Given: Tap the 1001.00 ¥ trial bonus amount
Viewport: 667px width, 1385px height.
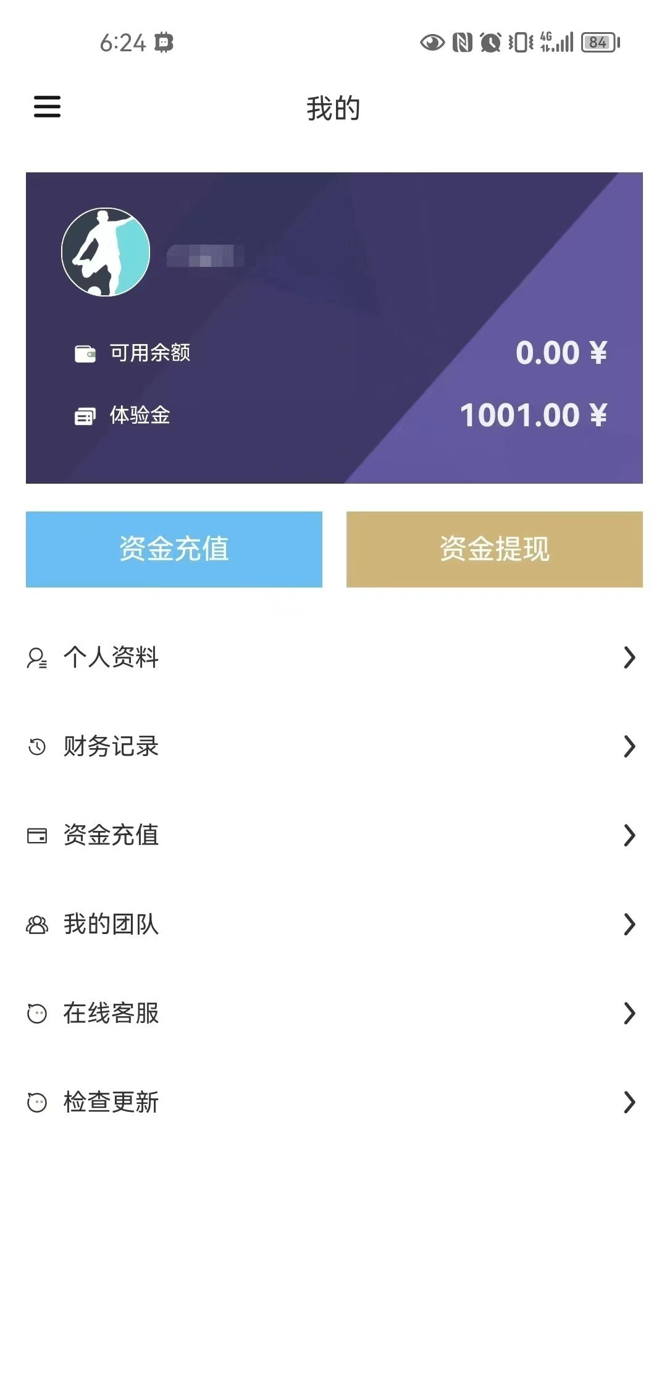Looking at the screenshot, I should tap(534, 415).
